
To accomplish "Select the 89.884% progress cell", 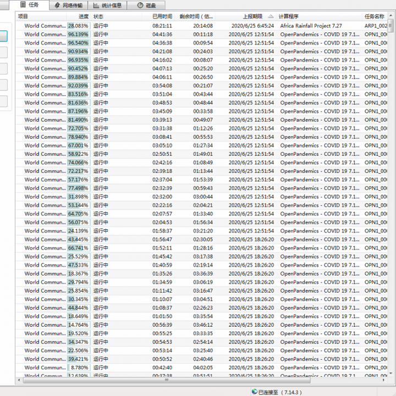I will coord(79,77).
